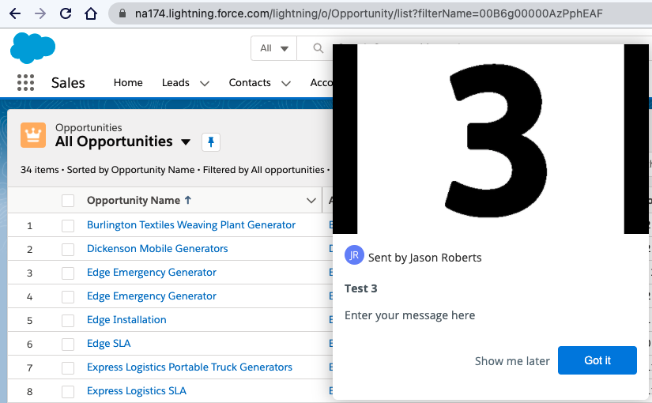Open Edge Emergency Generator in row 3
652x403 pixels.
coord(152,272)
